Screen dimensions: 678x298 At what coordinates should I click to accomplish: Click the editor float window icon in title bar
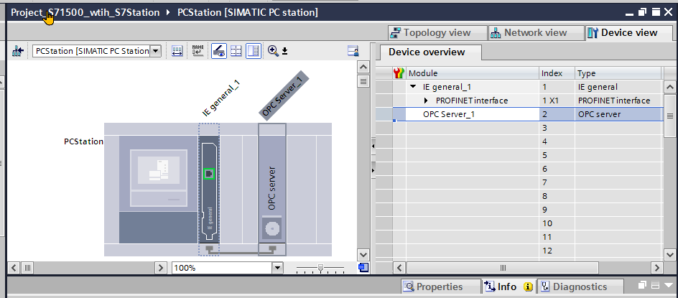click(x=643, y=12)
